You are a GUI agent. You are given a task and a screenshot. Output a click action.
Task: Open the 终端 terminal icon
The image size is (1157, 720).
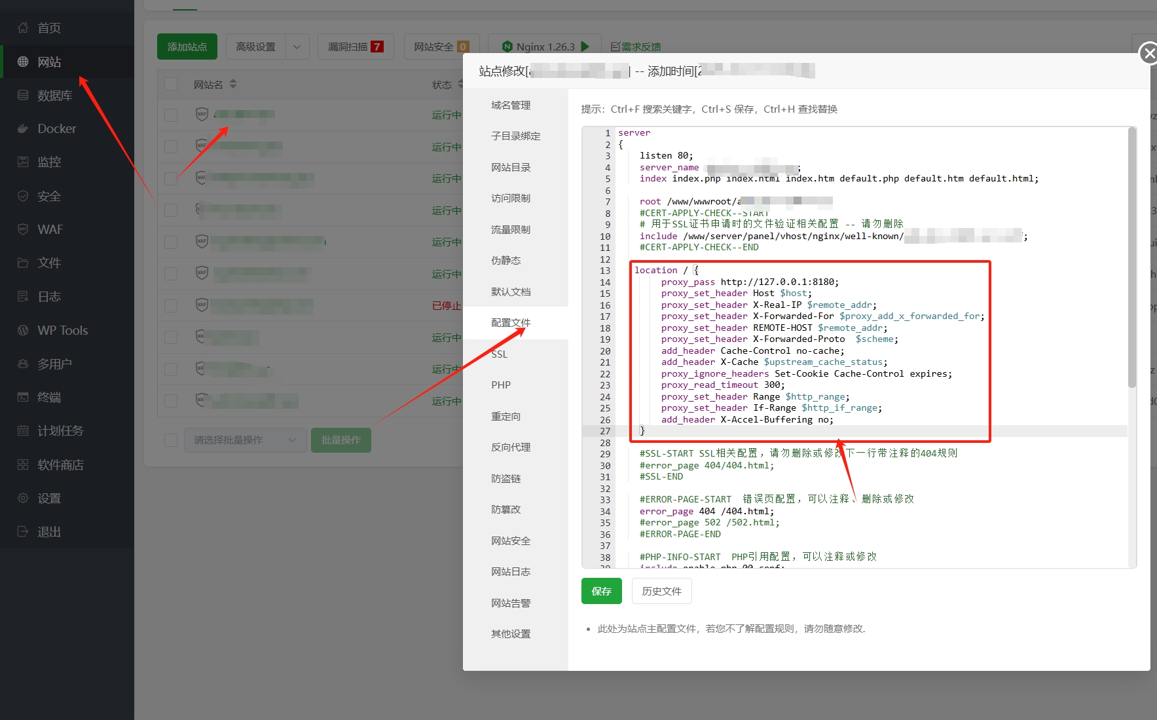coord(23,397)
